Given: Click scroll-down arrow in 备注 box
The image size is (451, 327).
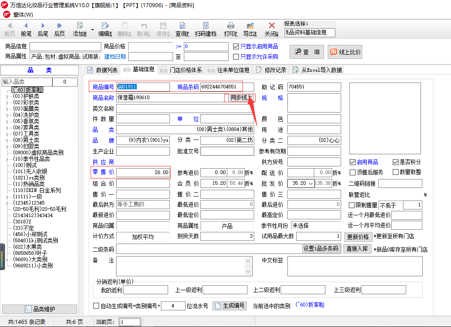Looking at the screenshot, I should [x=248, y=271].
